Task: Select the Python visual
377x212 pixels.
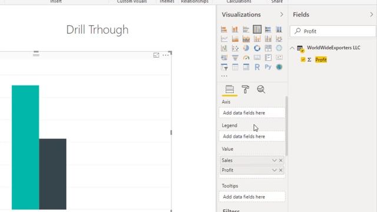Action: tap(268, 67)
